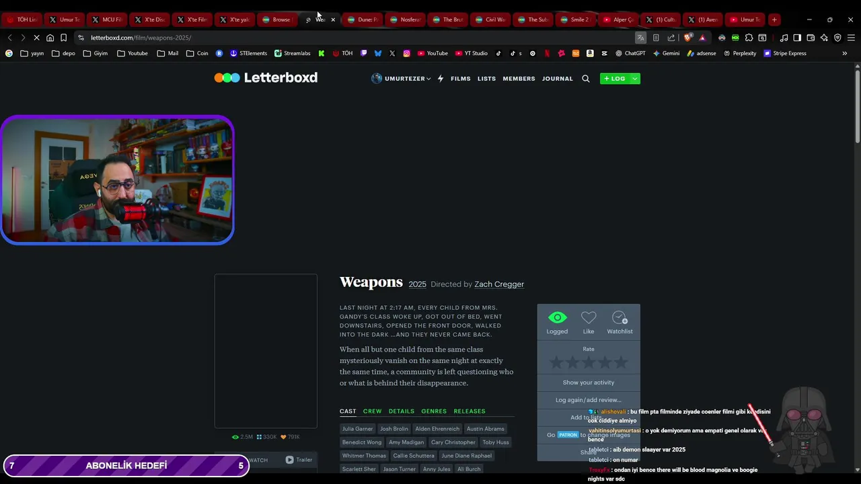
Task: Open the depo bookmarks folder
Action: tap(63, 53)
